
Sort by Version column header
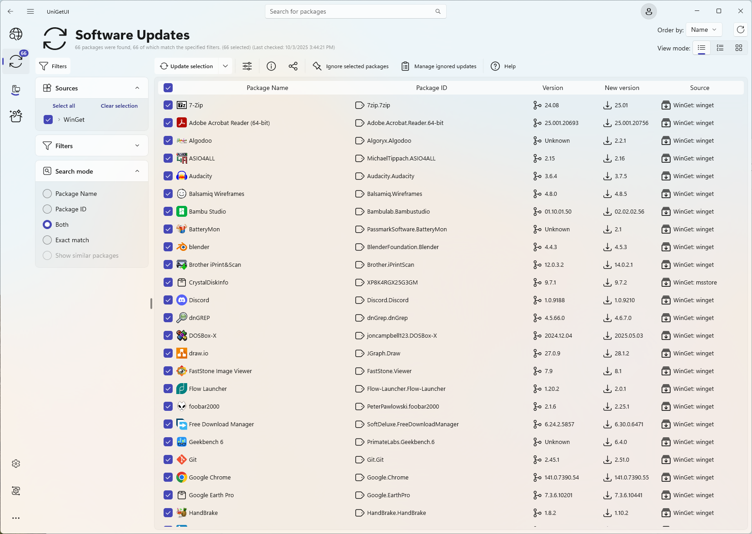(x=553, y=88)
